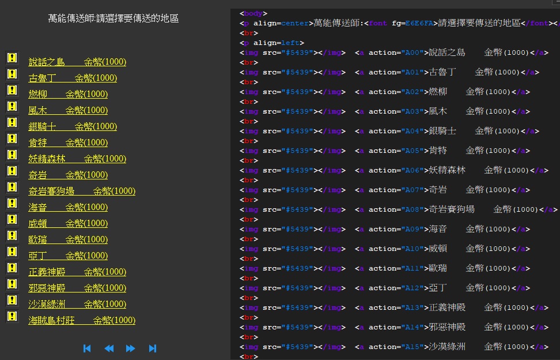Click the 奇岩 金幣(1000) link
This screenshot has width=560, height=360.
[x=68, y=175]
